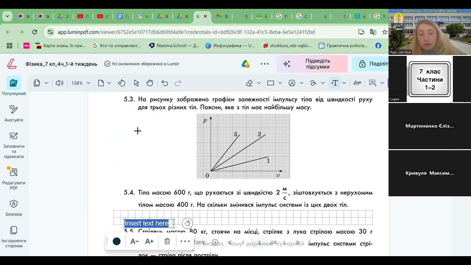Click the document title Фізика_7 кл_4ч_1-й тиждень
Image resolution: width=471 pixels, height=265 pixels.
coord(61,64)
